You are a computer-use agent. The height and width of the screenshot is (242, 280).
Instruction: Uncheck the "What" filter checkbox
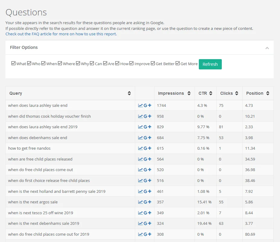click(14, 63)
